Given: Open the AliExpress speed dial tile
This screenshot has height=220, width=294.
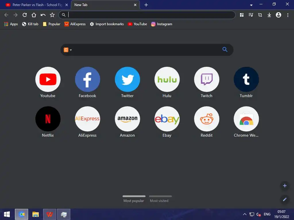Looking at the screenshot, I should tap(88, 122).
